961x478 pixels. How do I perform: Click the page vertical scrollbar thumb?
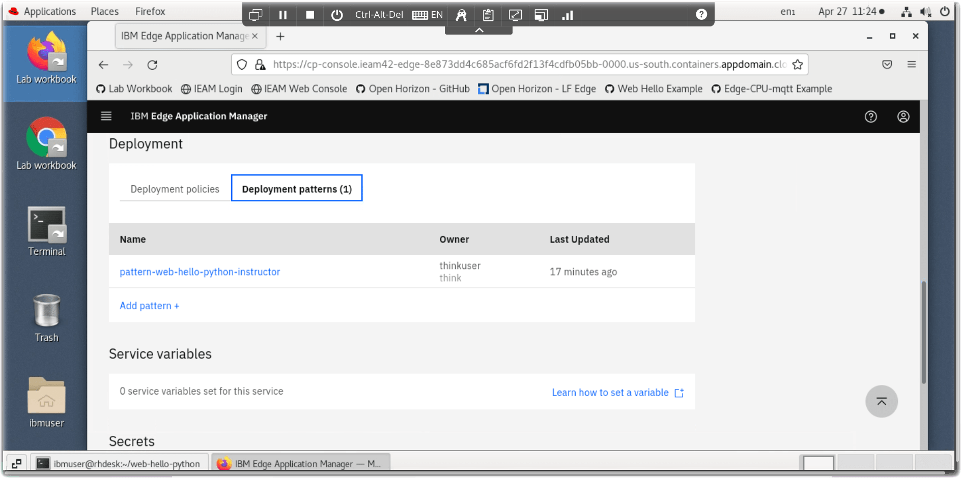[923, 333]
